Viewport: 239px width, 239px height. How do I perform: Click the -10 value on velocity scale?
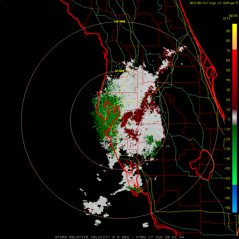tap(227, 129)
